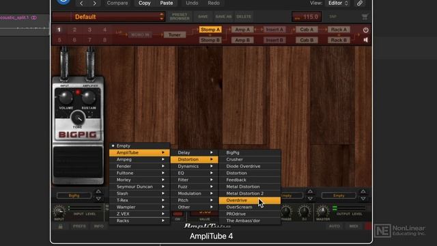
Task: Click the link chain icon
Action: (360, 3)
